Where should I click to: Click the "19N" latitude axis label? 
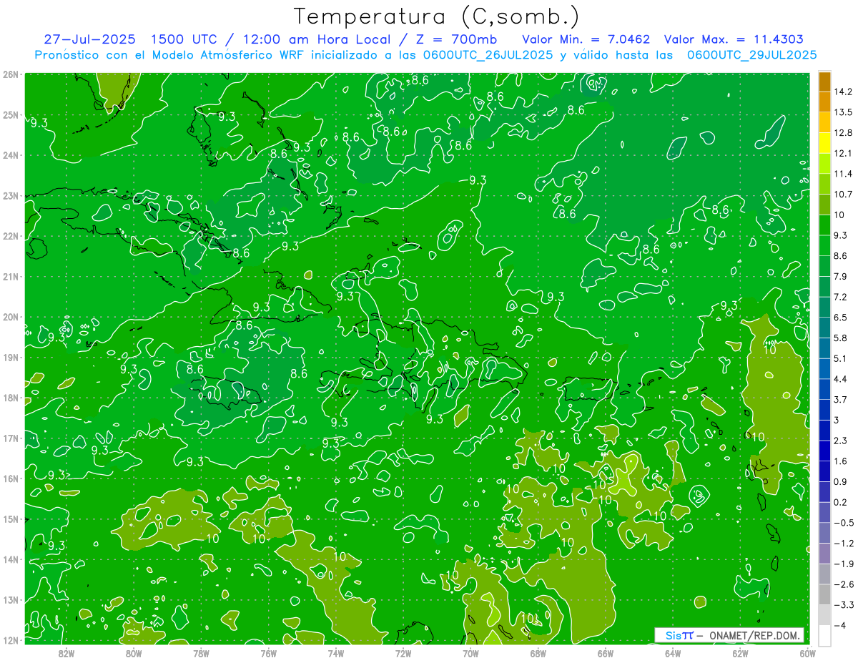[10, 357]
